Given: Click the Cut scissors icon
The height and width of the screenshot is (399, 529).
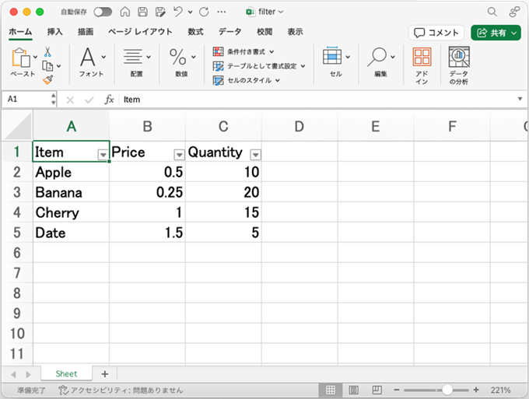Looking at the screenshot, I should 47,52.
